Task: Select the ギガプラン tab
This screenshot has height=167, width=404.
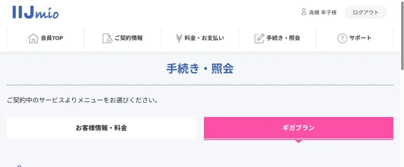Action: point(299,128)
